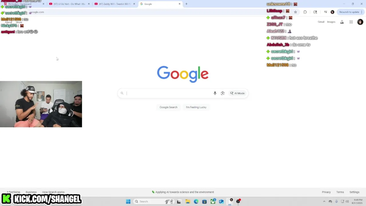Show hidden system tray icons
Viewport: 366px width, 206px height.
pyautogui.click(x=324, y=201)
